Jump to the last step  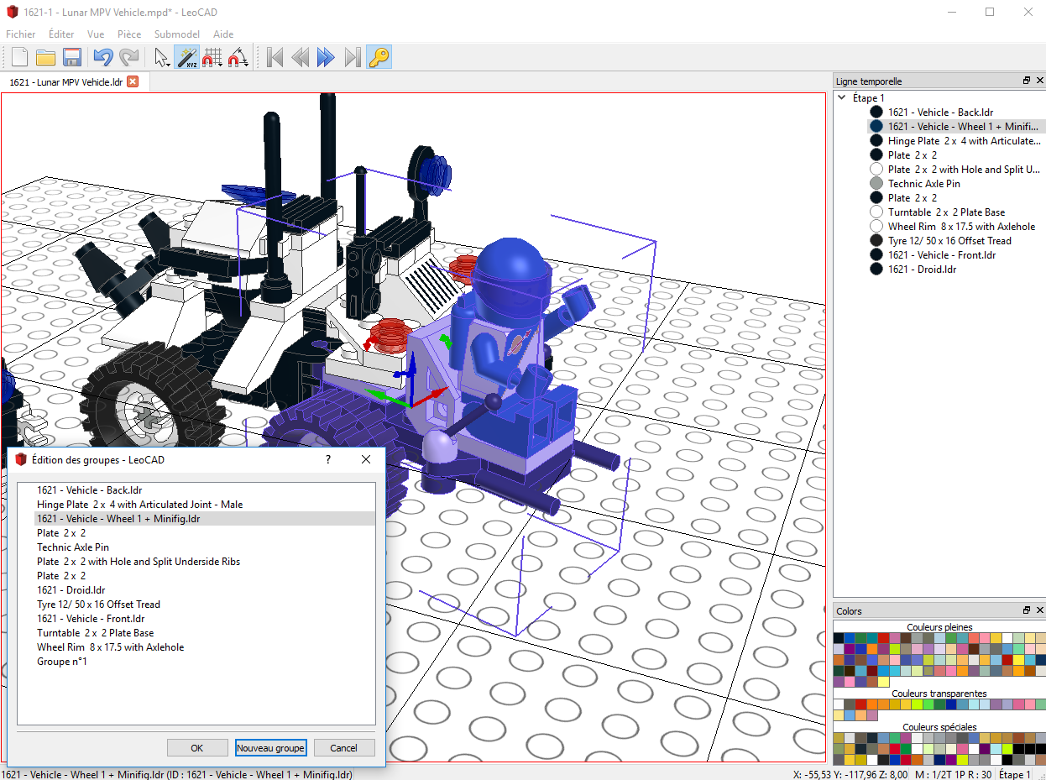coord(353,57)
